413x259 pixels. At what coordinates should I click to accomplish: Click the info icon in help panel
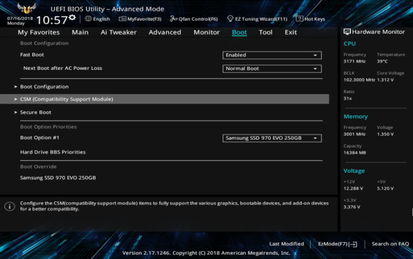(9, 206)
